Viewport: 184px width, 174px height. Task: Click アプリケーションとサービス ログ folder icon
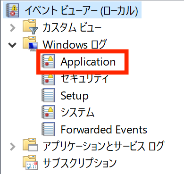click(30, 145)
